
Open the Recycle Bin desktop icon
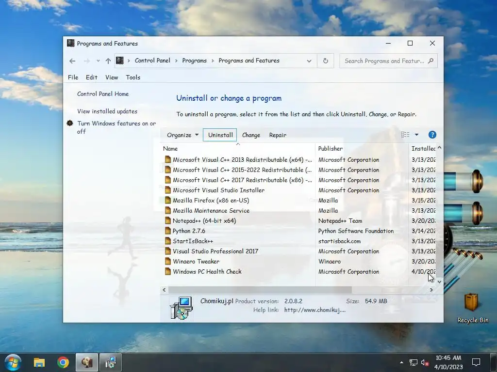tap(473, 308)
